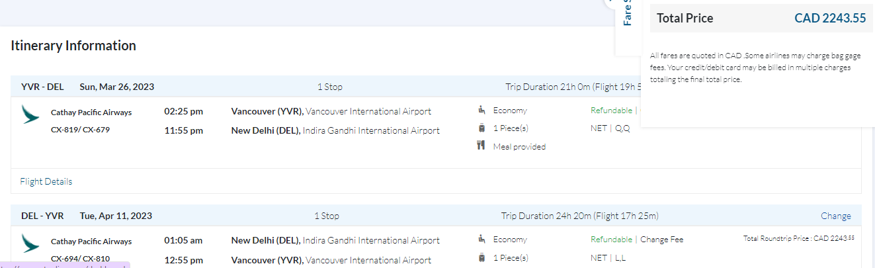Click the Change Fee text on return flight
The image size is (875, 268).
(661, 240)
